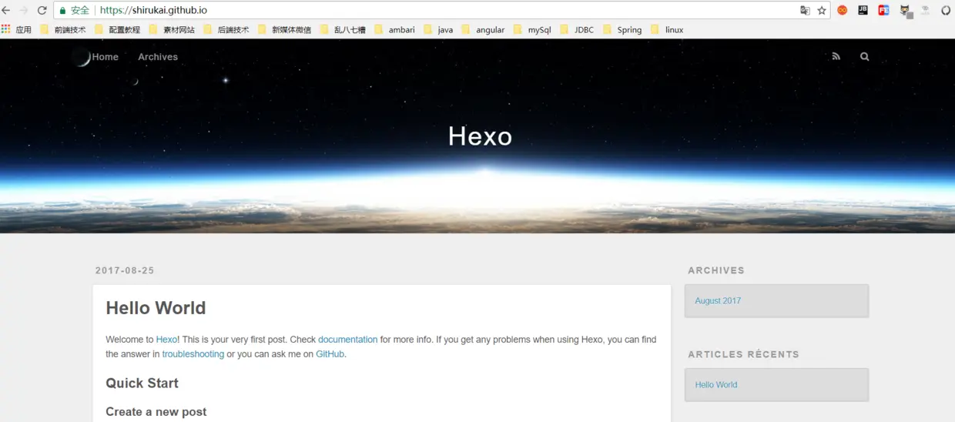Viewport: 955px width, 422px height.
Task: Open the apps grid icon in bookmarks bar
Action: click(x=6, y=29)
